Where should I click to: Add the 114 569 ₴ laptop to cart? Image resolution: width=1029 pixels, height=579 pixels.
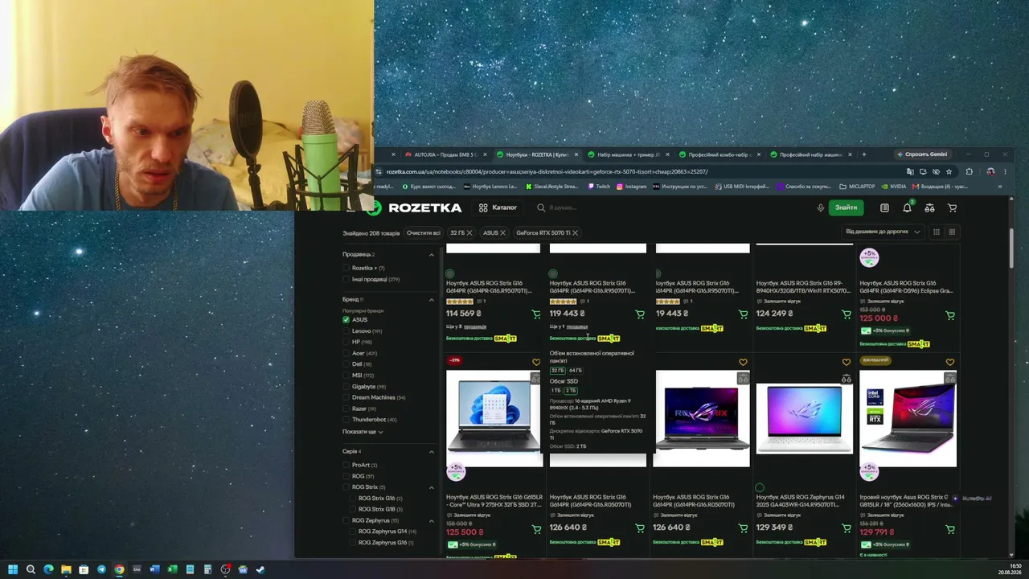click(536, 314)
